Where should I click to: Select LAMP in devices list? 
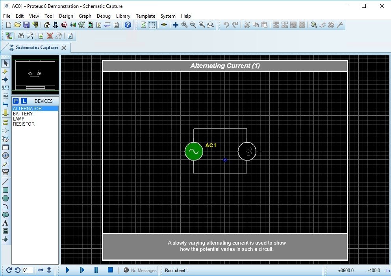click(x=35, y=119)
